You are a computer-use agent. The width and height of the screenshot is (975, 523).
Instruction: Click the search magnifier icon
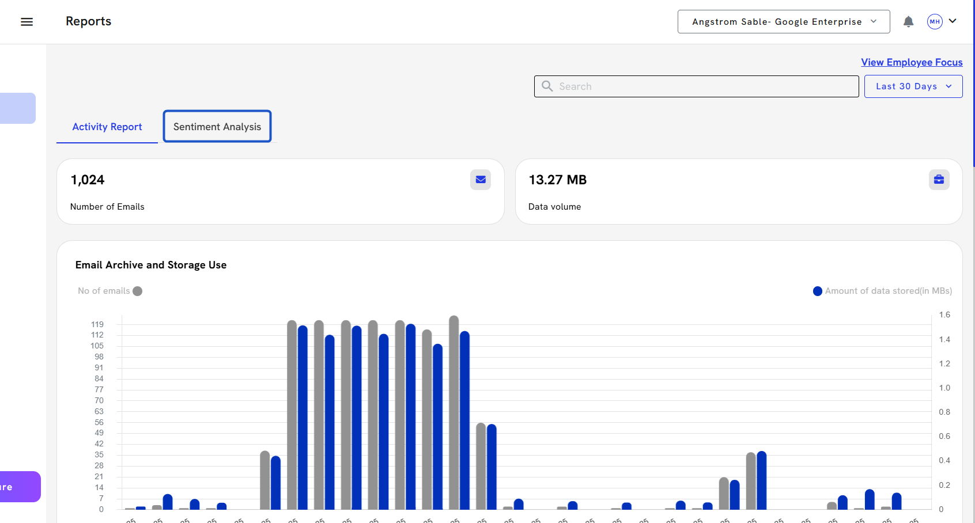tap(547, 86)
